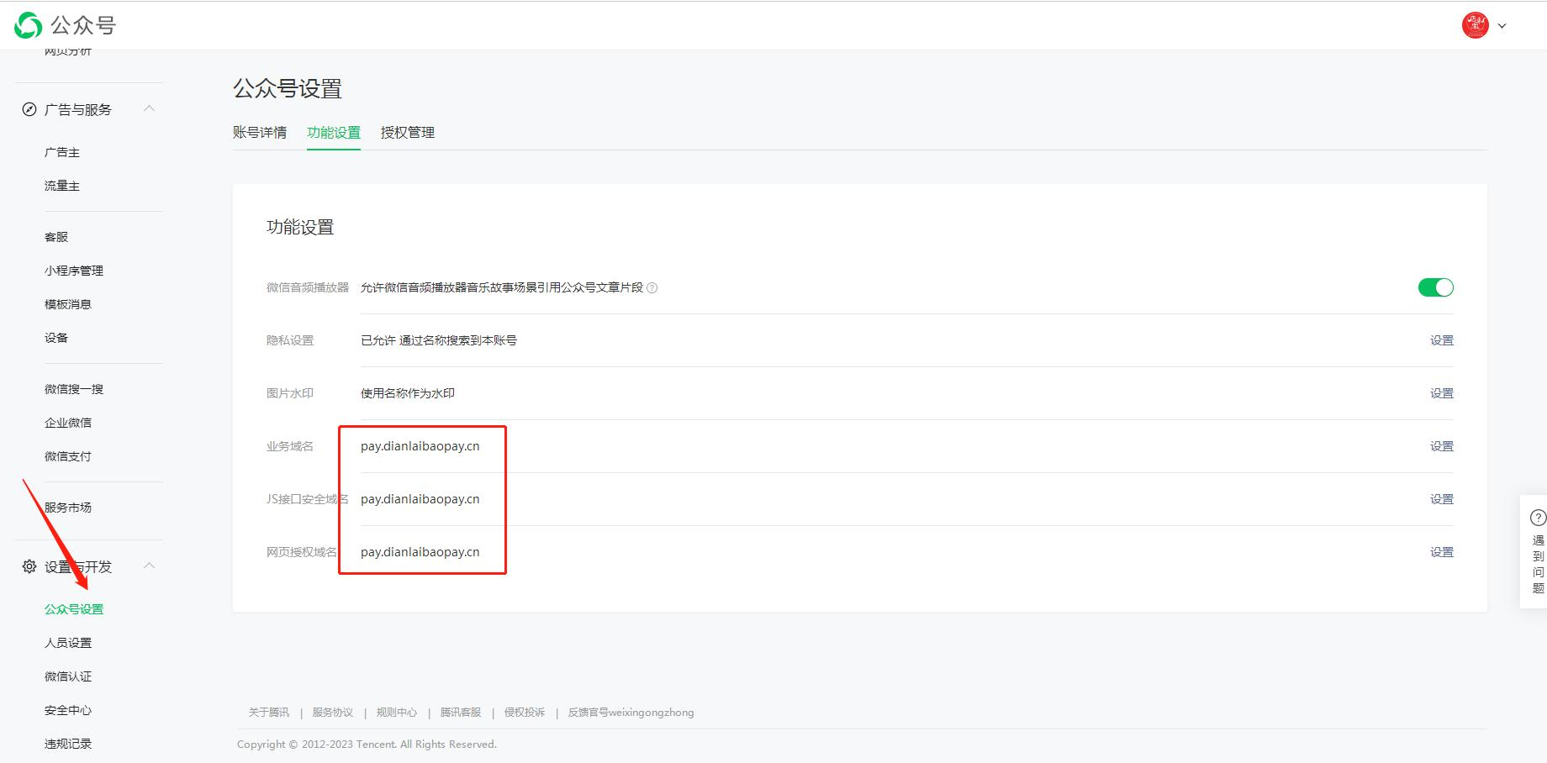Click 设置 for 图片水印 row
1547x763 pixels.
pos(1441,393)
